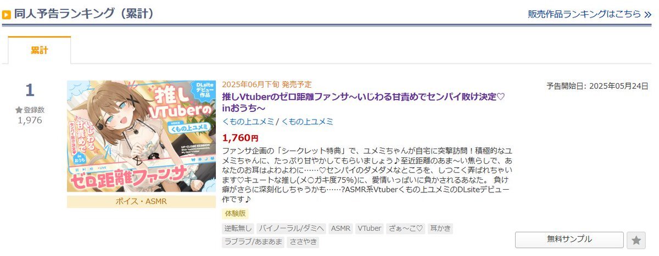Image resolution: width=659 pixels, height=256 pixels.
Task: Open the first くもの上ユメミ circle link
Action: pos(248,122)
